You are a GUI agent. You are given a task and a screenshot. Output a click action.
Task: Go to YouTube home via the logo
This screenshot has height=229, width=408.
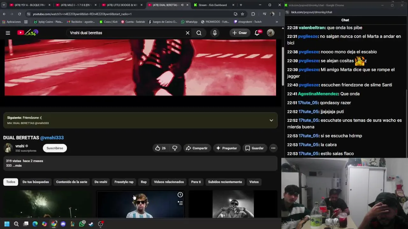pos(28,32)
